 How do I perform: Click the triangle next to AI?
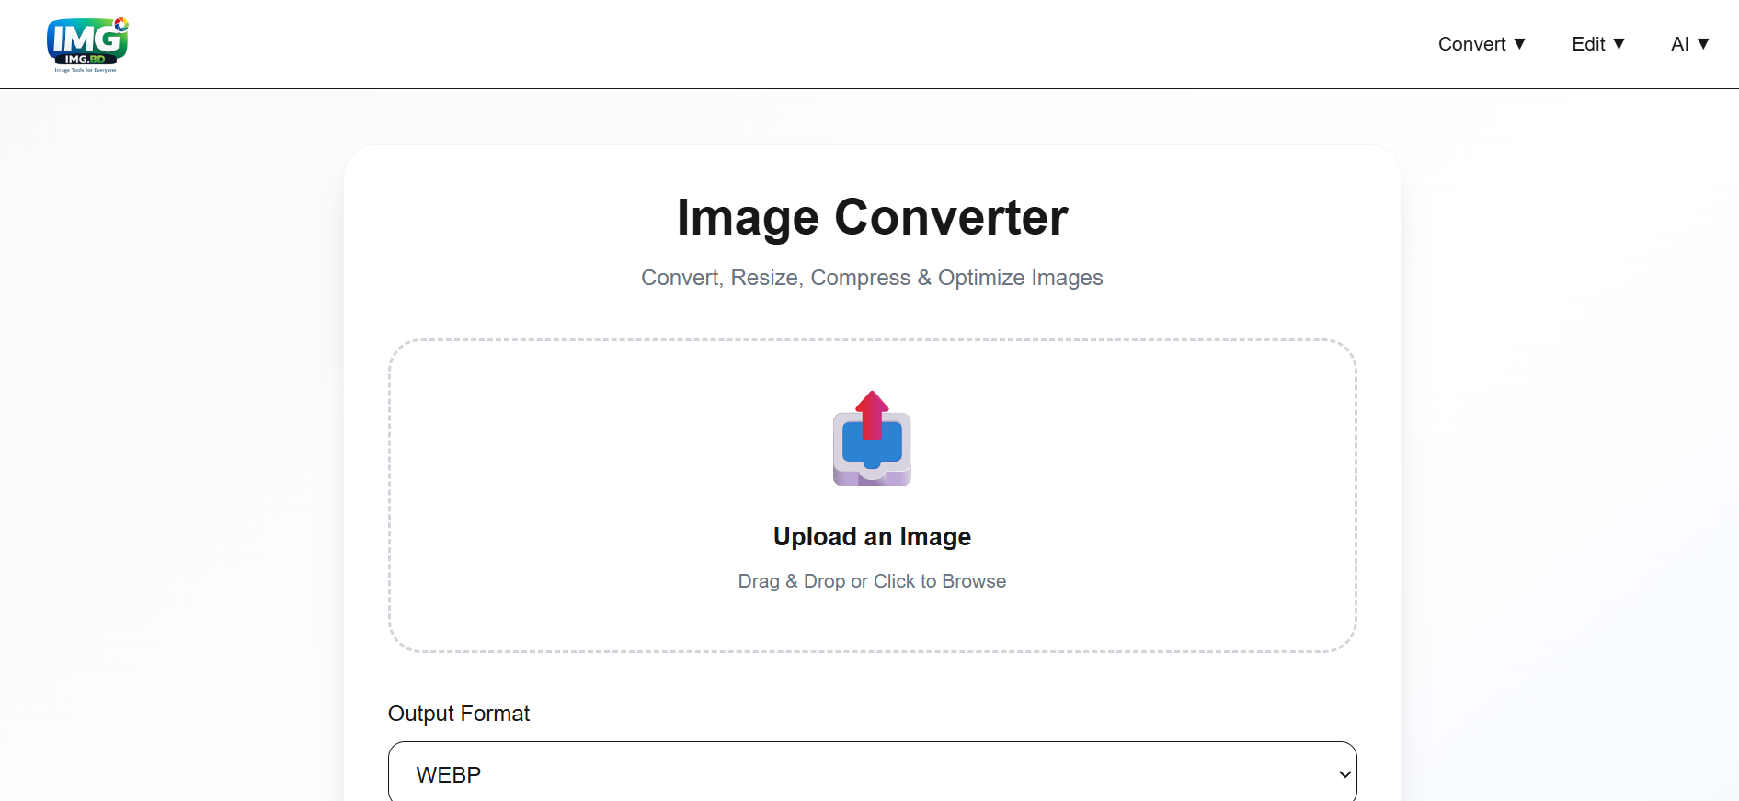click(1703, 44)
